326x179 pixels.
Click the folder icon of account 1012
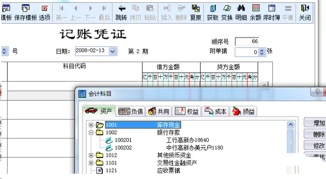click(100, 155)
